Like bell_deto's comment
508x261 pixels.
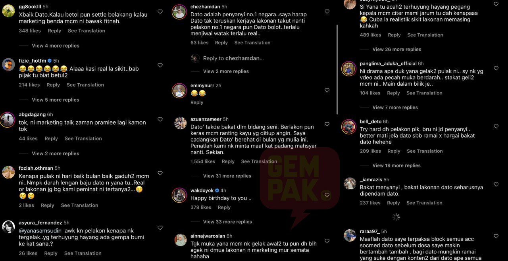(x=496, y=127)
